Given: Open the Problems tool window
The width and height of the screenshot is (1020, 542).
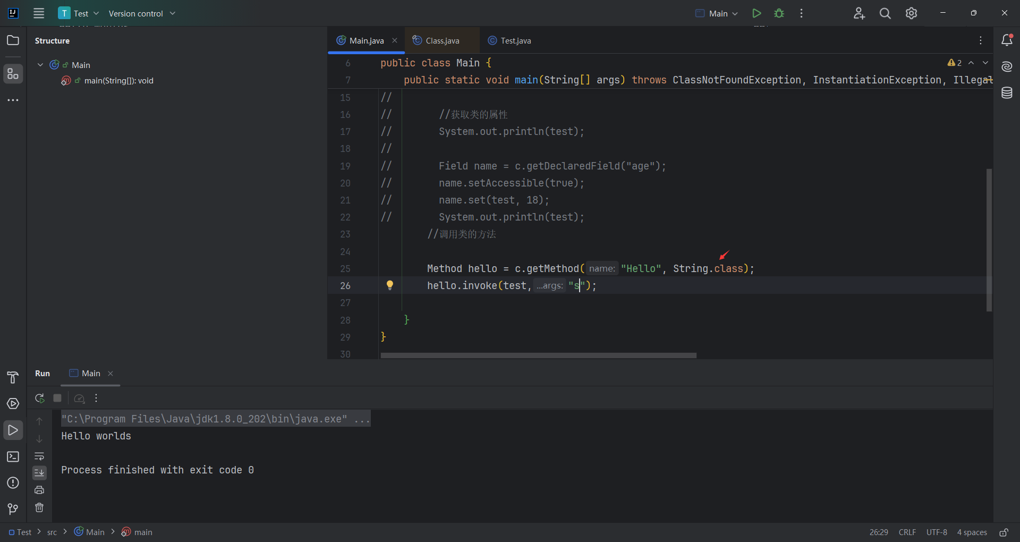Looking at the screenshot, I should tap(13, 482).
